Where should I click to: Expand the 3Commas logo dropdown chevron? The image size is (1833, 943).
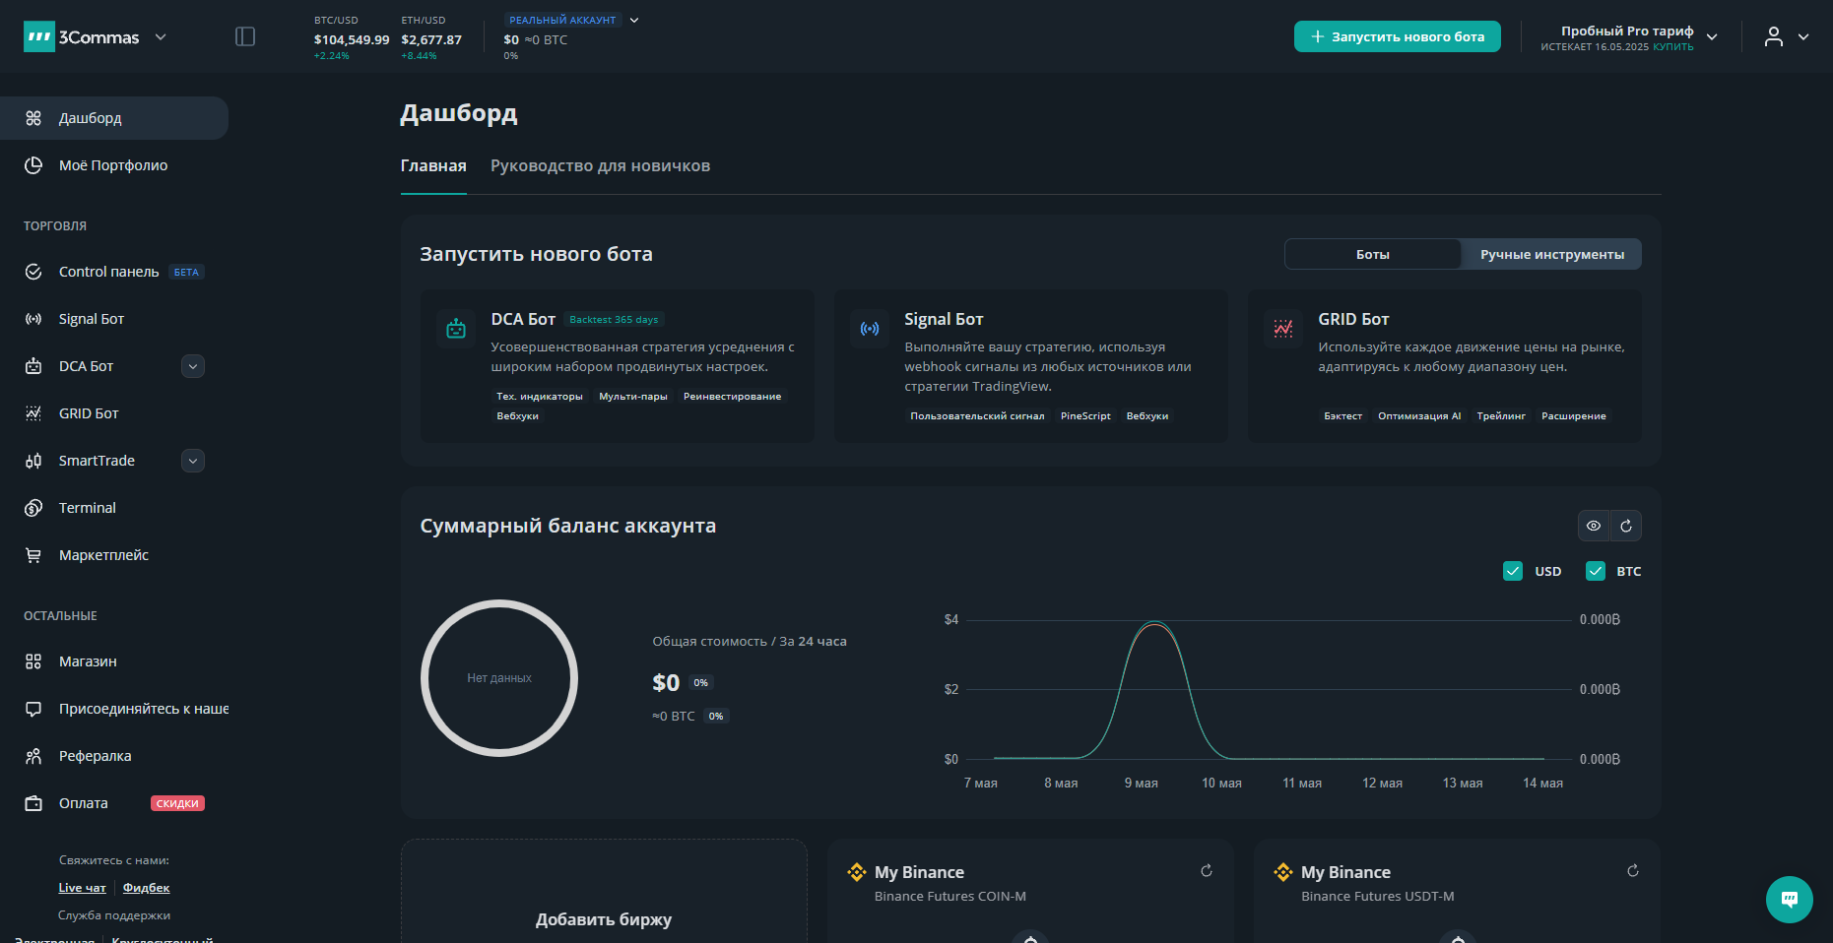click(161, 37)
